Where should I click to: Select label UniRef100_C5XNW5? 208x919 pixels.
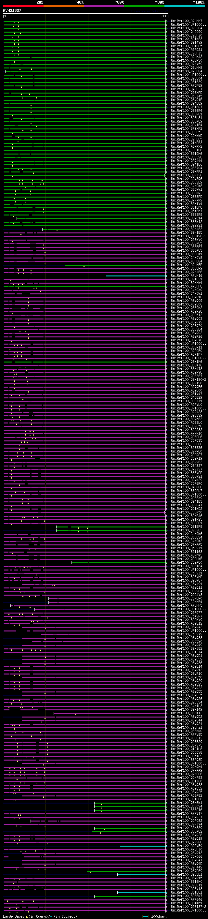click(187, 136)
